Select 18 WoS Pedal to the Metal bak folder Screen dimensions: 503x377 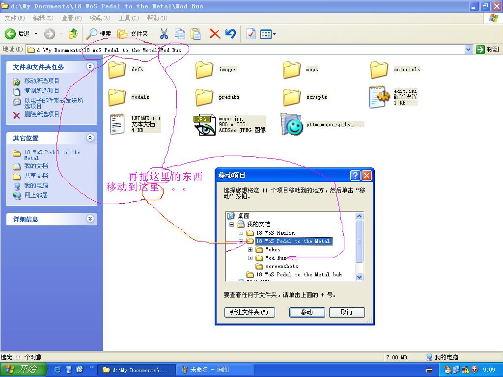tap(299, 274)
